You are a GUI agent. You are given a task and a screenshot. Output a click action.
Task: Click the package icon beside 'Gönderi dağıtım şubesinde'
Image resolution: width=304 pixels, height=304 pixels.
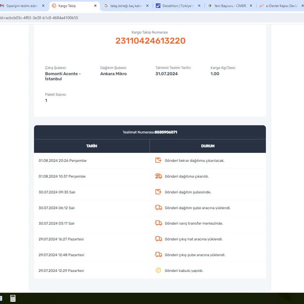click(x=158, y=192)
